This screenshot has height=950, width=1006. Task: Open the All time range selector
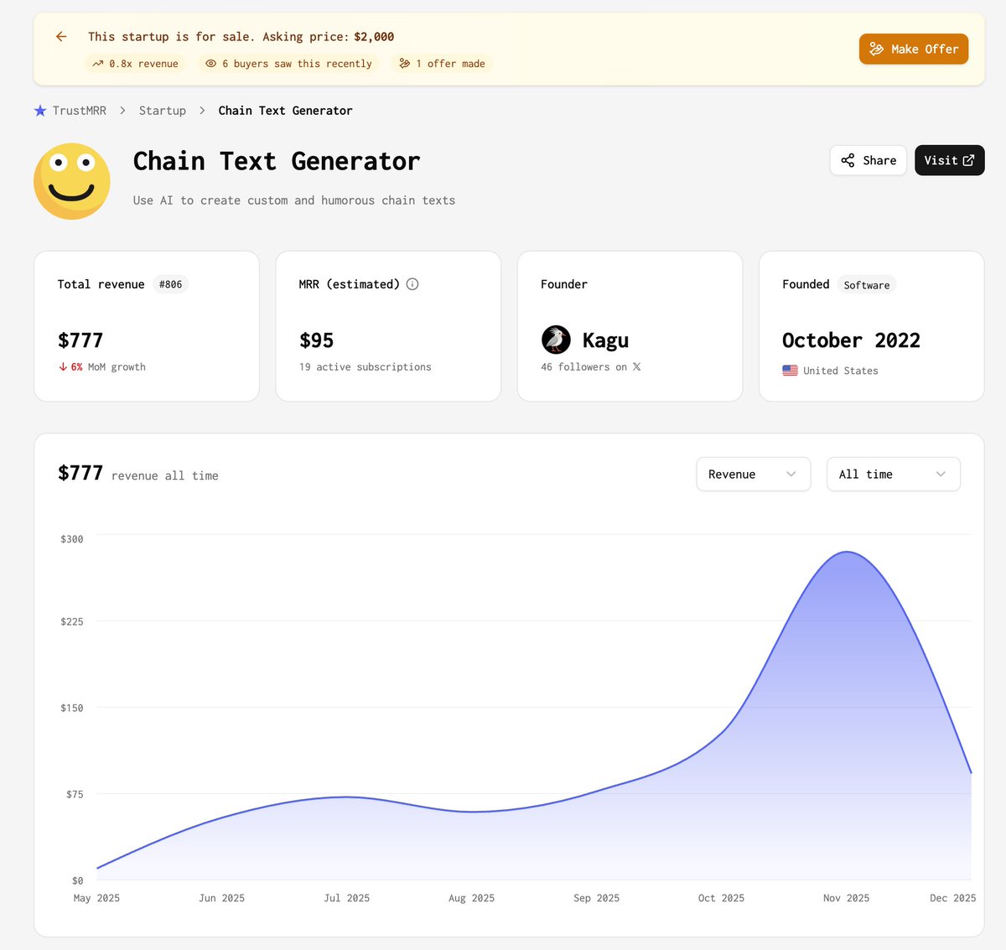894,474
